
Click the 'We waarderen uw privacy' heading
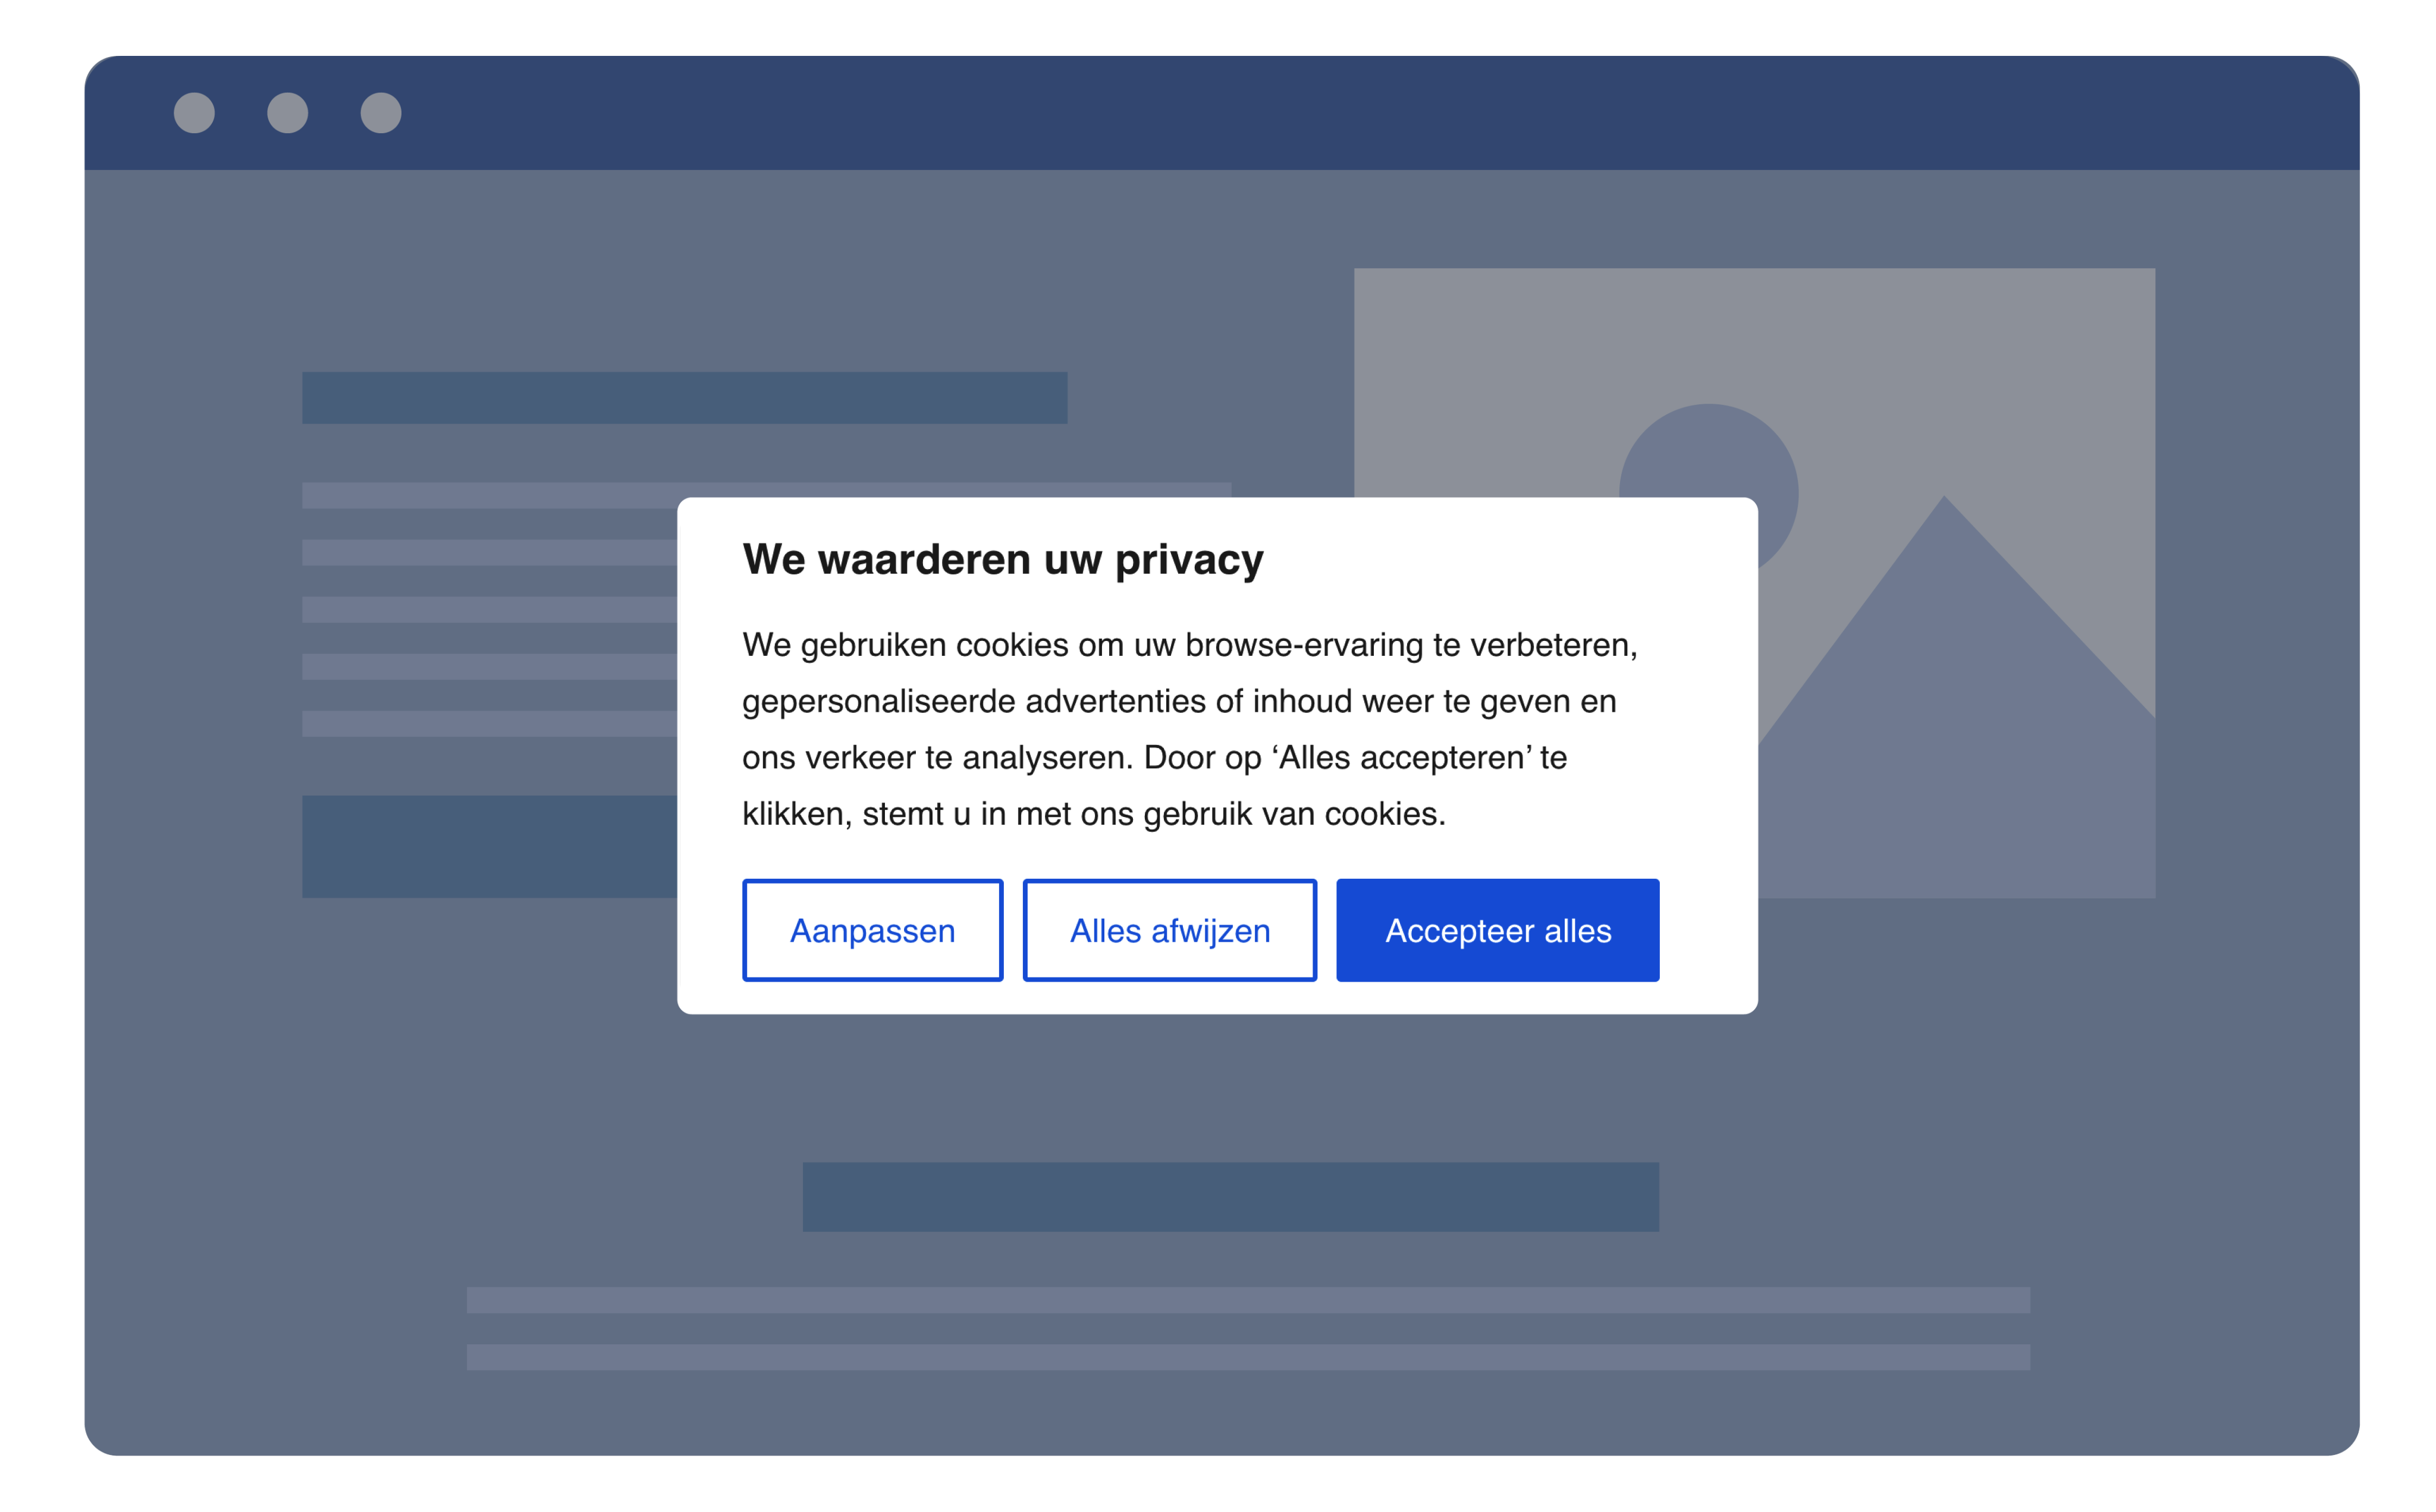coord(1002,559)
